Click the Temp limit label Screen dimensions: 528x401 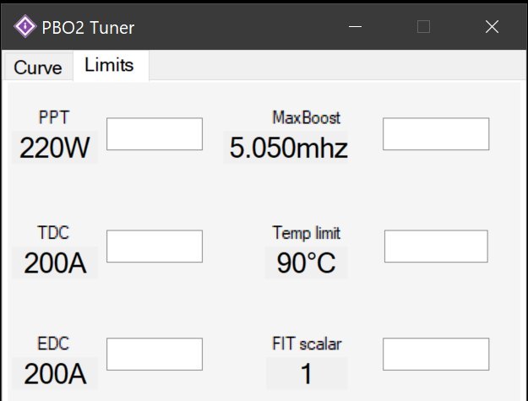point(307,233)
